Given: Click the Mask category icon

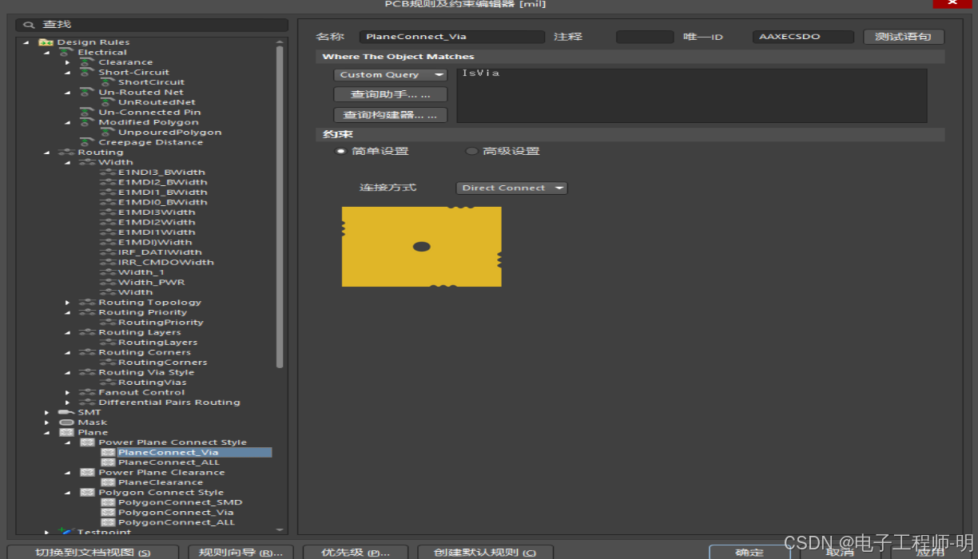Looking at the screenshot, I should 66,422.
